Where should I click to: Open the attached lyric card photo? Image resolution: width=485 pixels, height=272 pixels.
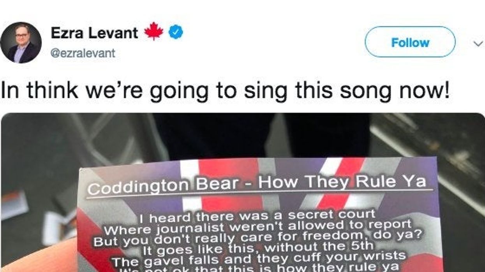(242, 193)
